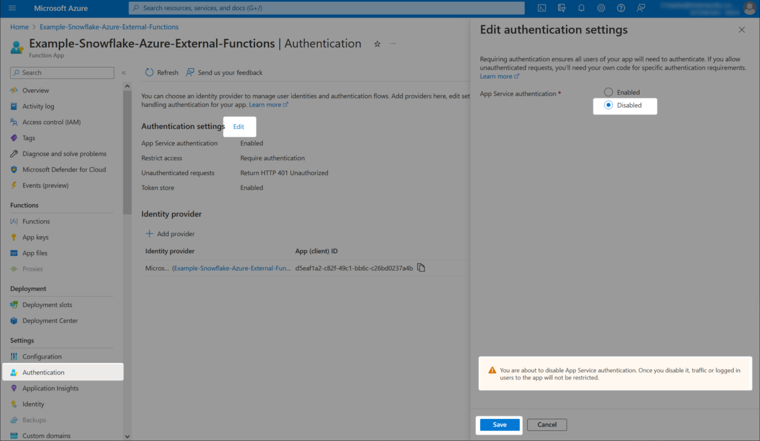Open Deployment Center from the sidebar

tap(50, 320)
